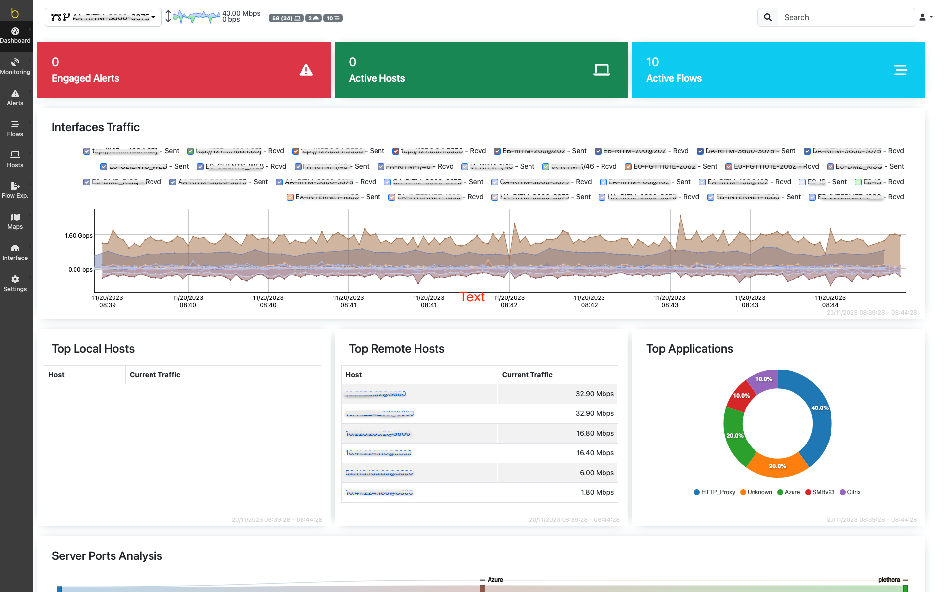Open the user account dropdown menu
The image size is (944, 592).
[926, 17]
